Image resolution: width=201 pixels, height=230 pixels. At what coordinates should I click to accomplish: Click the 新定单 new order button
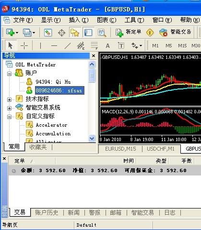click(128, 33)
